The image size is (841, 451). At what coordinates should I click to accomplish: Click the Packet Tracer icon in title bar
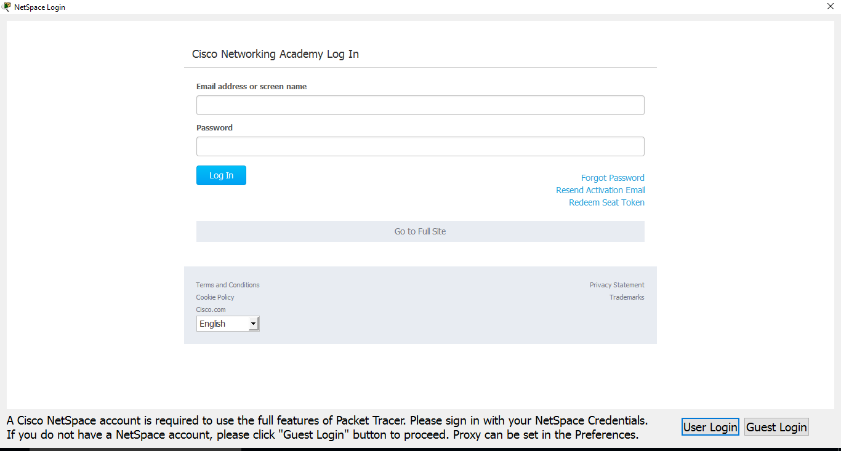click(6, 7)
